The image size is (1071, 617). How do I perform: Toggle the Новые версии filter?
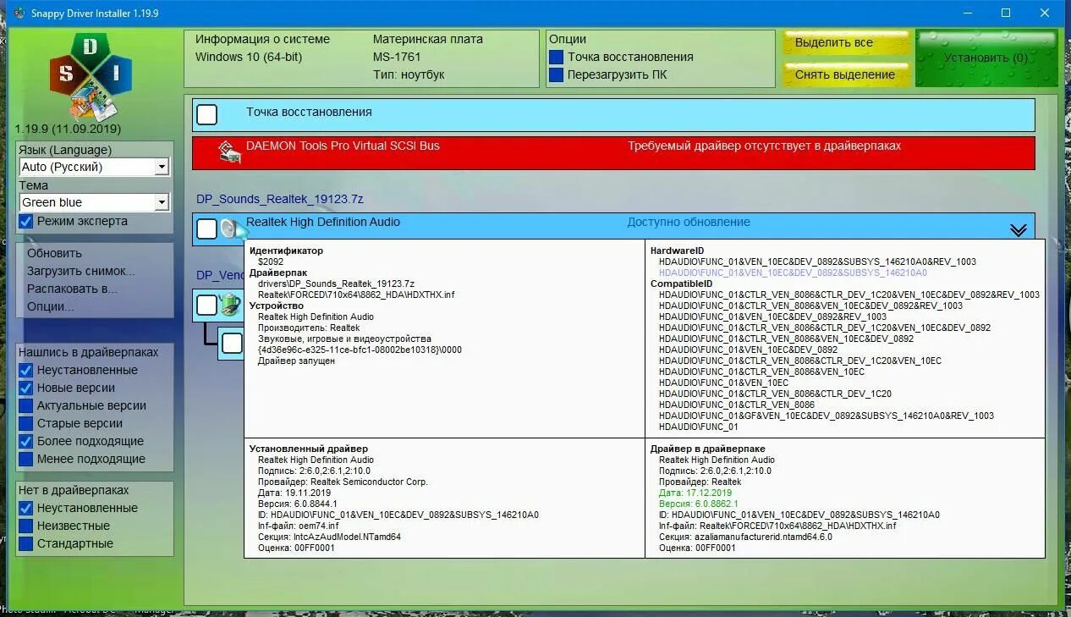pyautogui.click(x=26, y=388)
